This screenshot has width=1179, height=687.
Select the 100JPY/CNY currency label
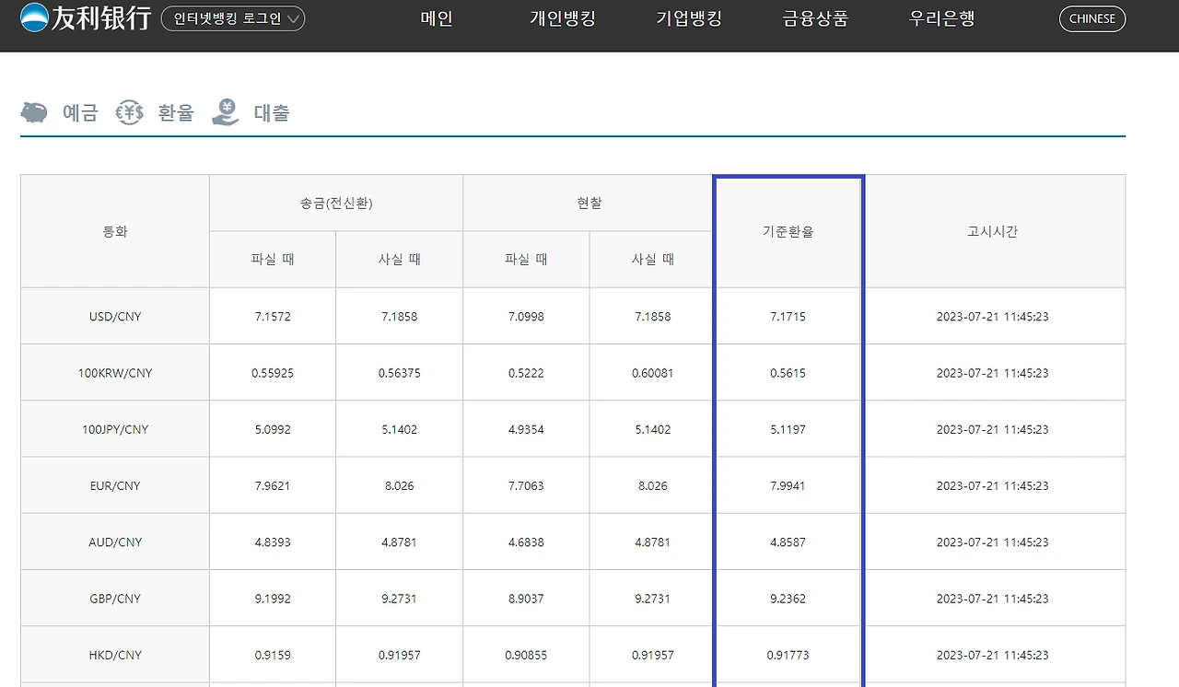tap(114, 428)
